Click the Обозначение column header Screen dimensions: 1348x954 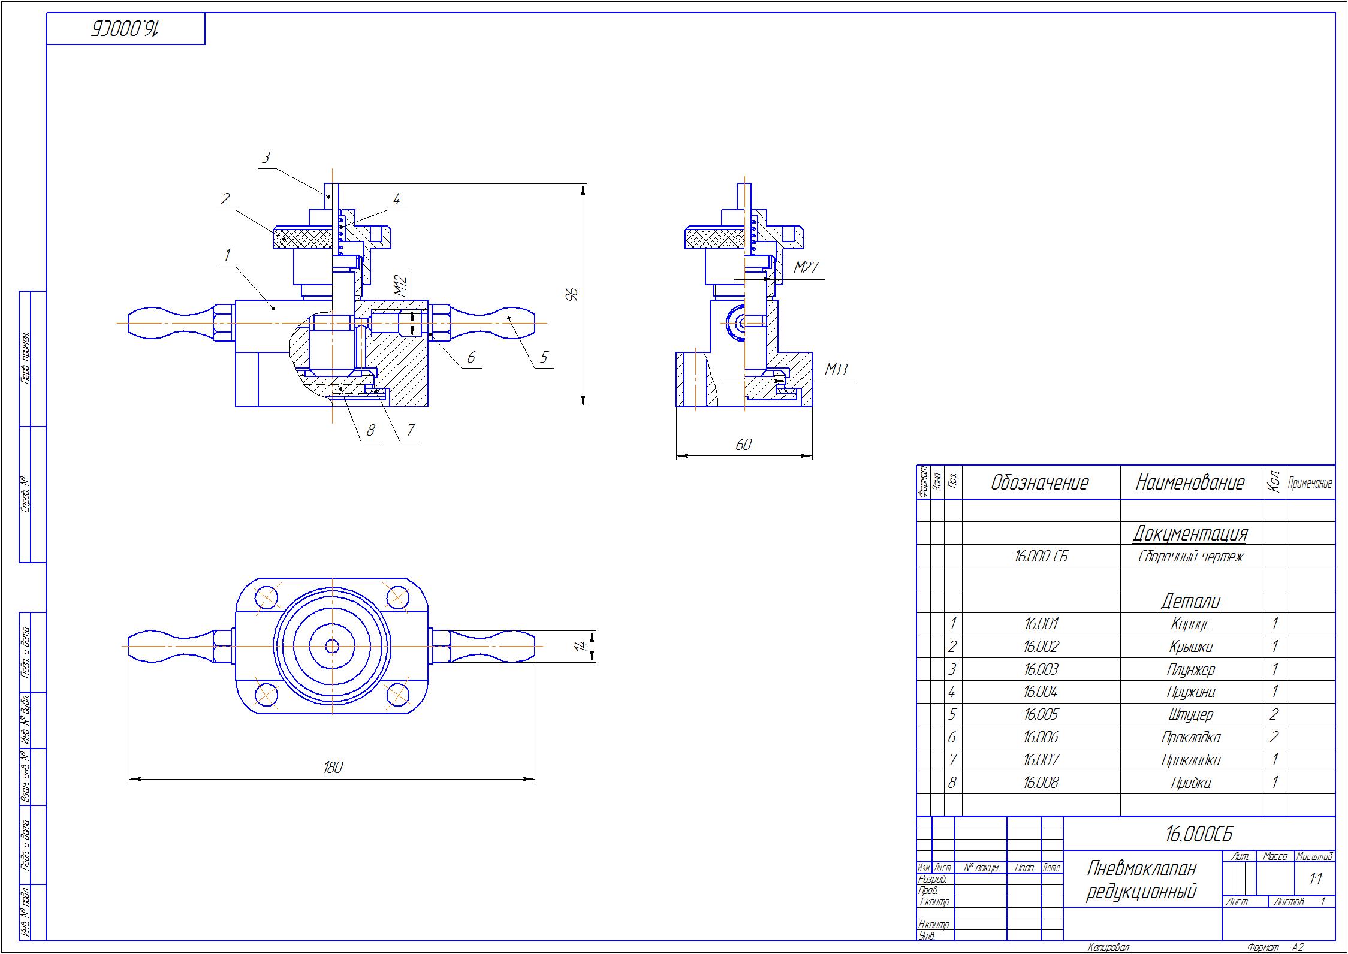(x=1040, y=482)
